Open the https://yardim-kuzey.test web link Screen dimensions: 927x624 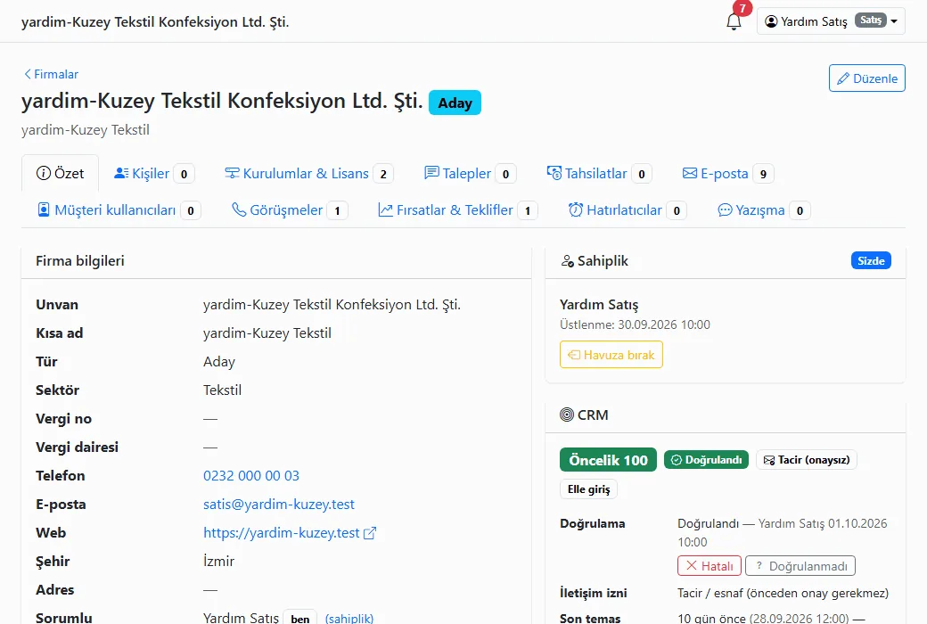point(282,532)
